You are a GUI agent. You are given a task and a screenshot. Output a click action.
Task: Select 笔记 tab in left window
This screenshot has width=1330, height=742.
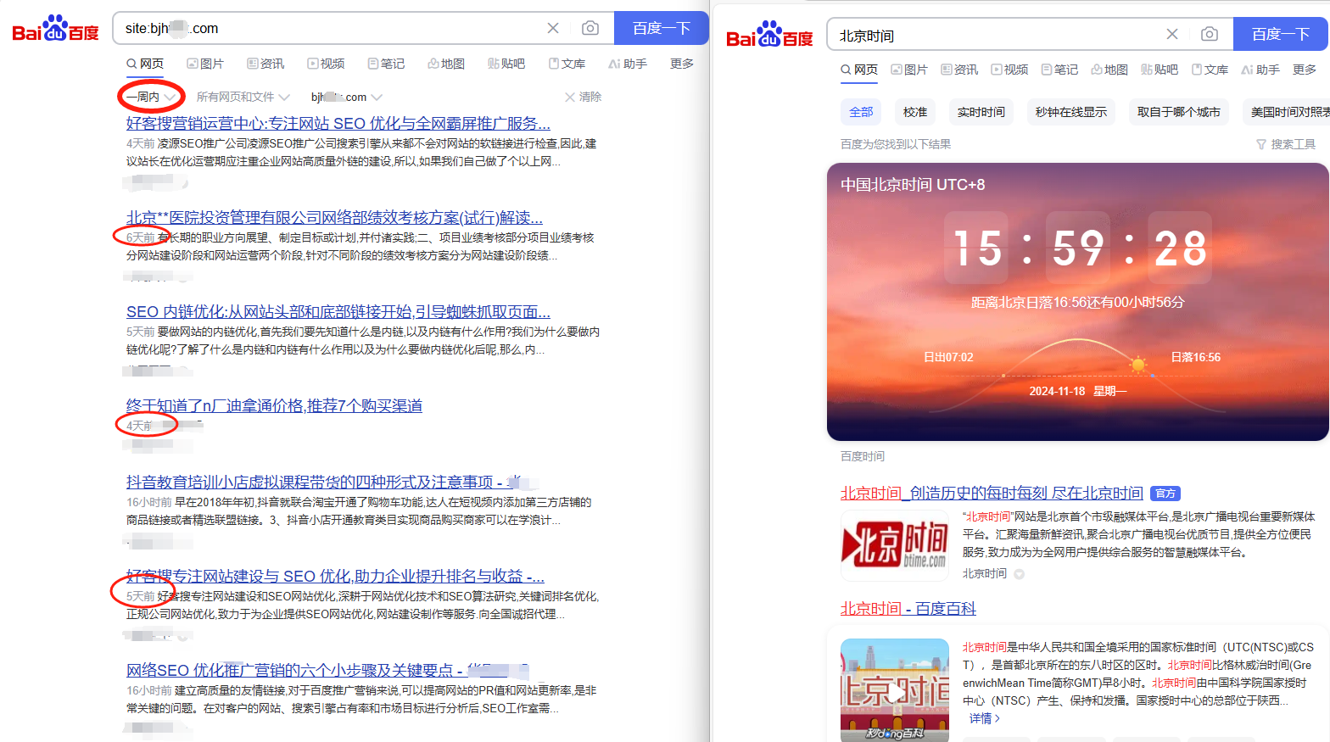tap(386, 64)
